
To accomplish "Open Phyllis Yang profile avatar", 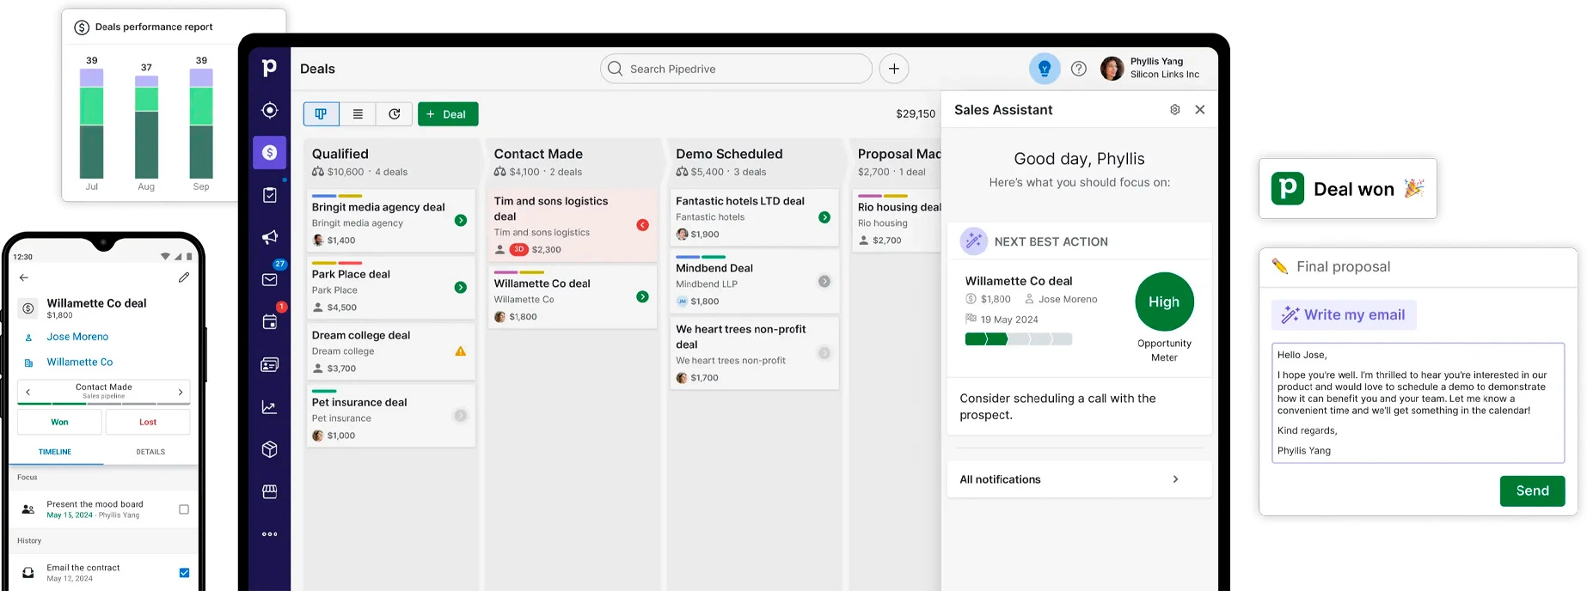I will [1112, 69].
